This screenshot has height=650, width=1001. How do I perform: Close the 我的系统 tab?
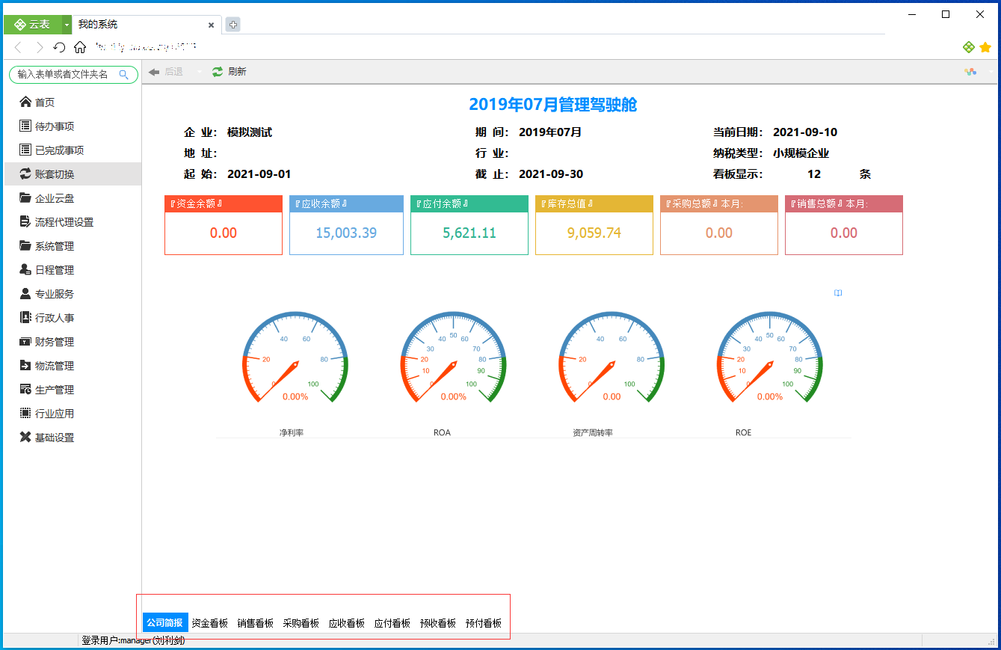pos(211,25)
